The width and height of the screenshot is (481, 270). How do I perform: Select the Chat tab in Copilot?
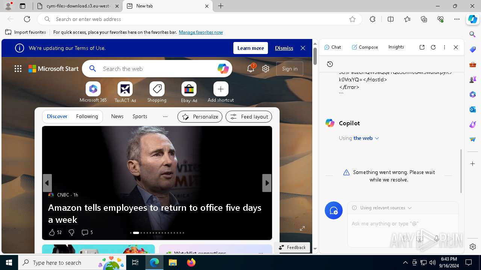pyautogui.click(x=333, y=47)
